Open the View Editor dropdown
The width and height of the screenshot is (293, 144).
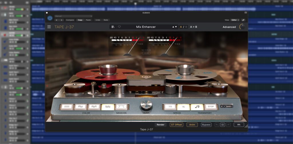(235, 20)
